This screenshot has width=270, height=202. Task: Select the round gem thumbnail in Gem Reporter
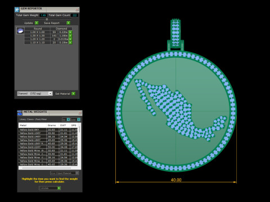20,30
